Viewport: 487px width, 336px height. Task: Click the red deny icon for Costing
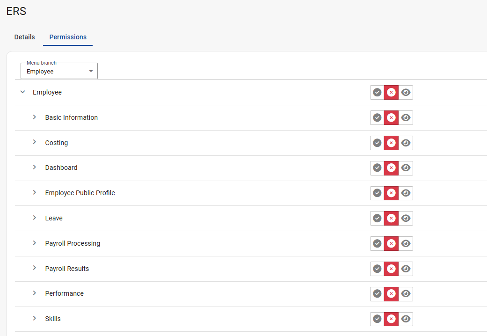tap(392, 143)
